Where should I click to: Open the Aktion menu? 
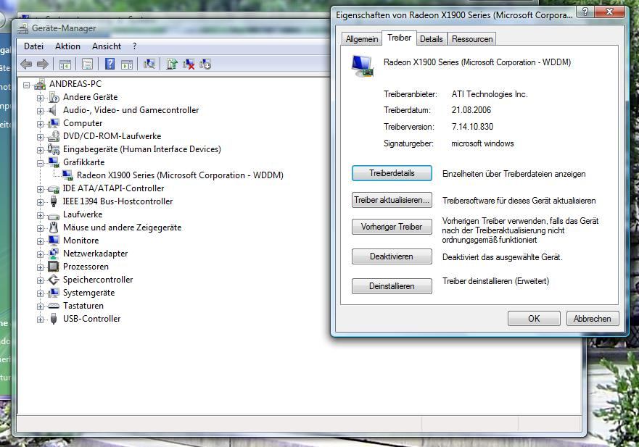click(67, 46)
